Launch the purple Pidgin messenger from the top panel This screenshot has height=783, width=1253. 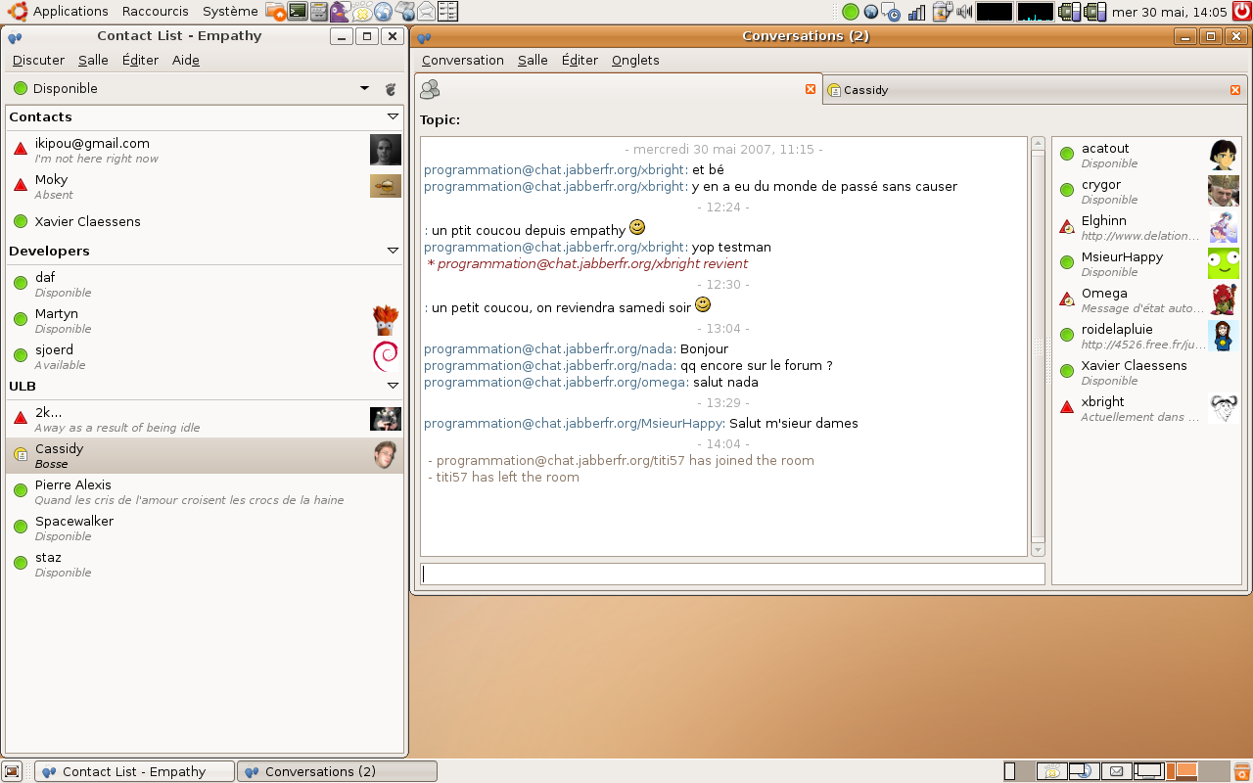(x=340, y=11)
